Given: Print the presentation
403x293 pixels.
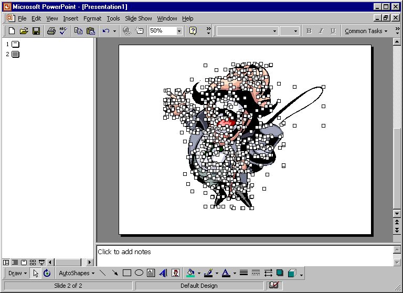Looking at the screenshot, I should [51, 31].
